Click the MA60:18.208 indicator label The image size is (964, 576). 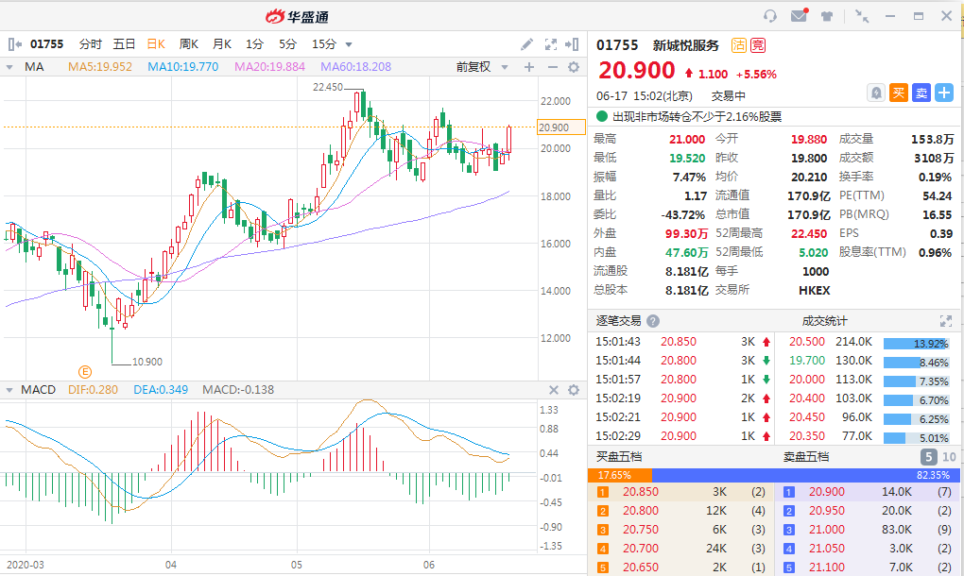[x=355, y=67]
